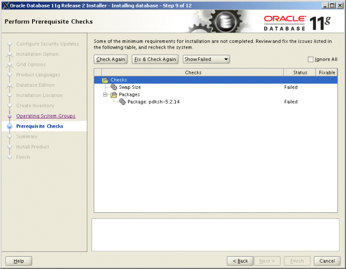Screen dimensions: 346x269
Task: Click the Finish button
Action: tap(297, 261)
